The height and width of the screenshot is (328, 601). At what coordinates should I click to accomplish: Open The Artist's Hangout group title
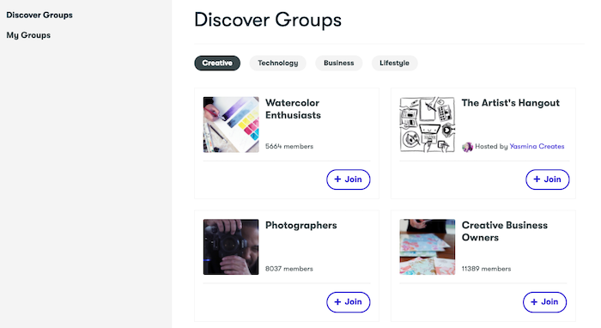511,103
